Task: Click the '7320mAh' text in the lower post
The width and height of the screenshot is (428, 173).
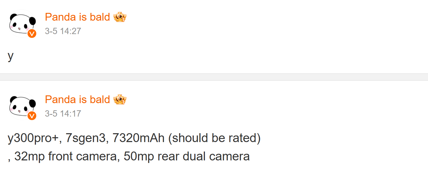Action: click(138, 138)
